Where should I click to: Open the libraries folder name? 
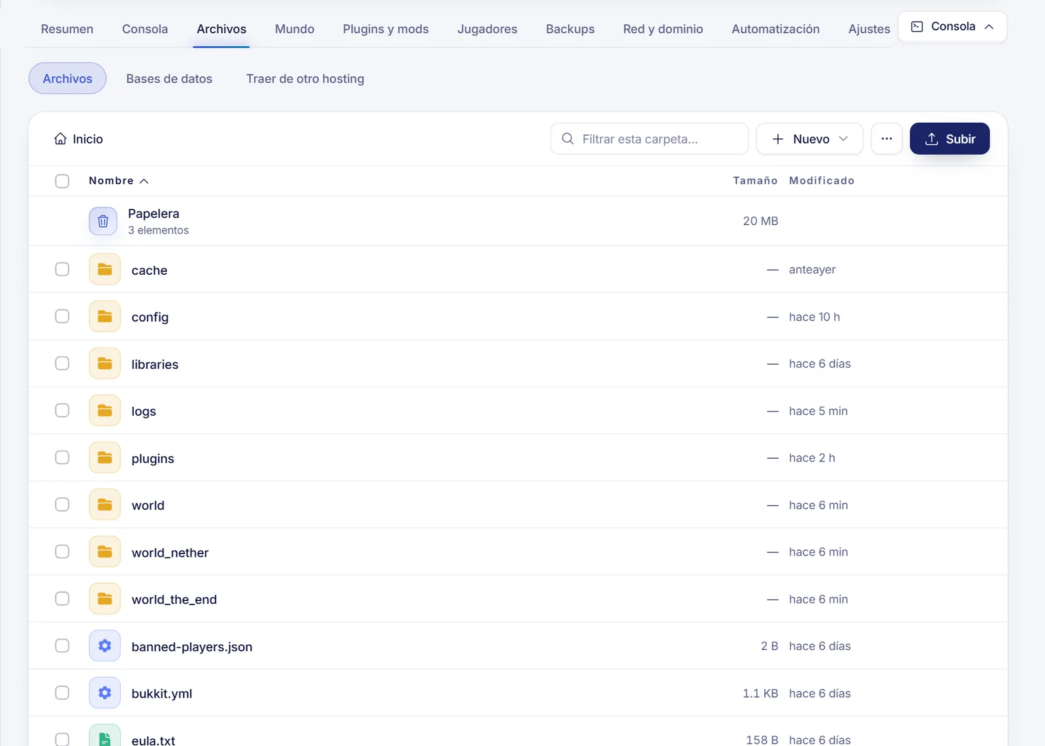pyautogui.click(x=155, y=364)
